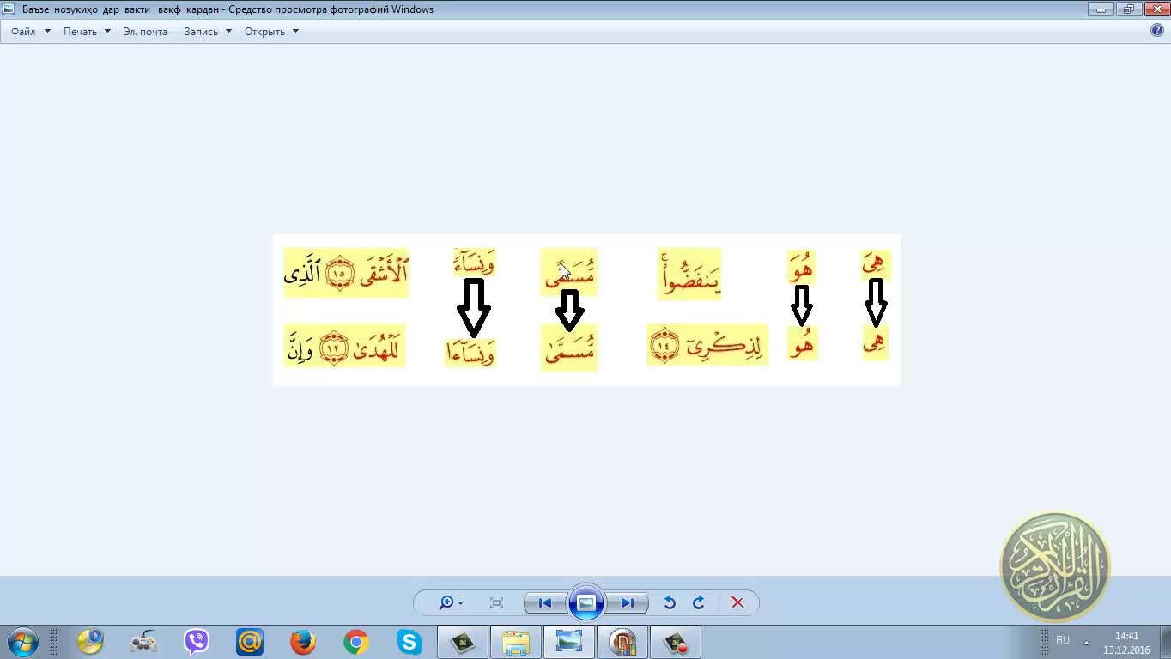Click the actual size fit icon
This screenshot has width=1171, height=659.
pyautogui.click(x=496, y=602)
